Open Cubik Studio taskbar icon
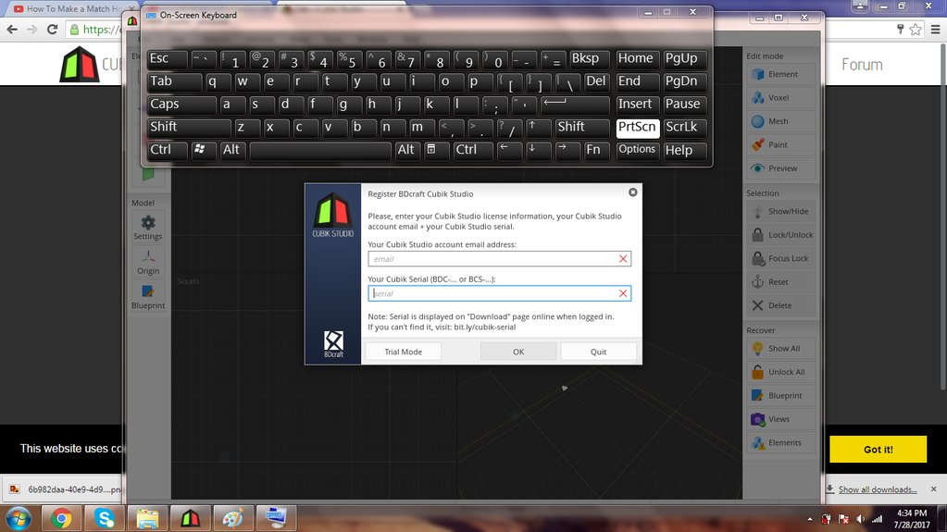The width and height of the screenshot is (947, 532). pos(191,518)
